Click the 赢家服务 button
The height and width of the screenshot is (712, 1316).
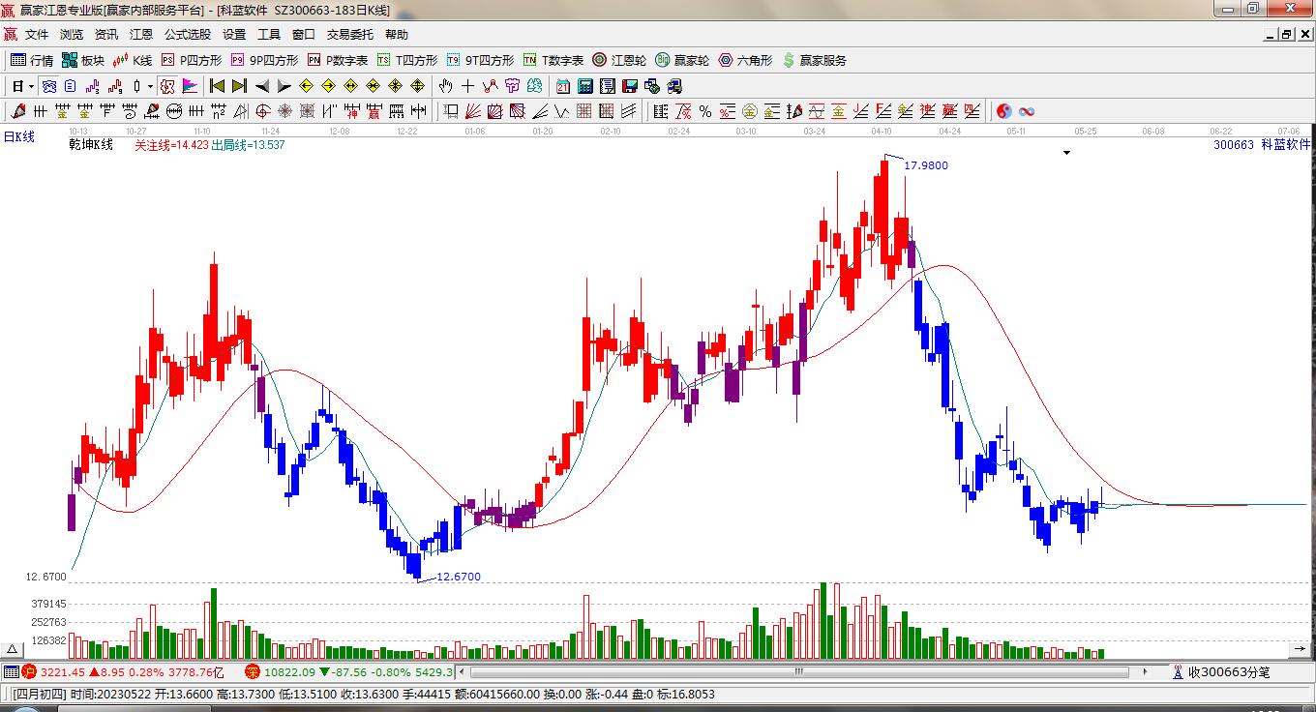[815, 60]
